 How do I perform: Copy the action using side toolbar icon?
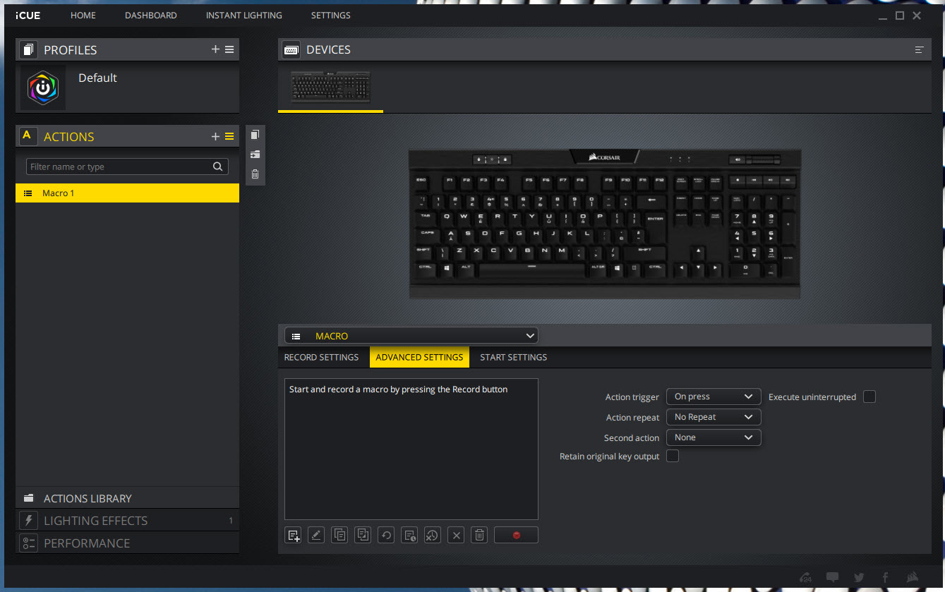(255, 135)
